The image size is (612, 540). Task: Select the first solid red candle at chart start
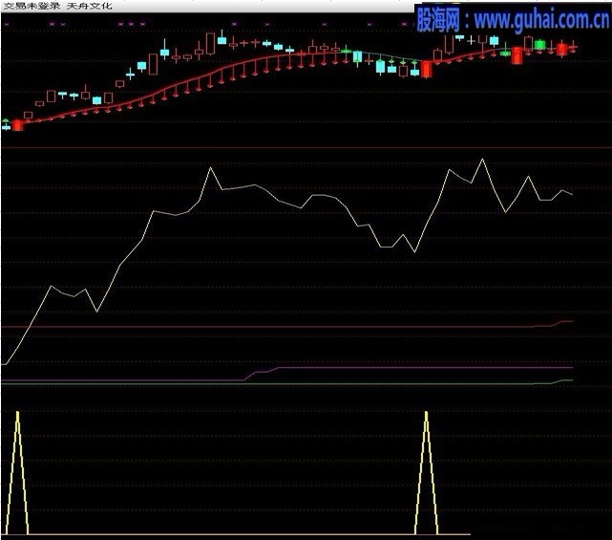pos(17,125)
